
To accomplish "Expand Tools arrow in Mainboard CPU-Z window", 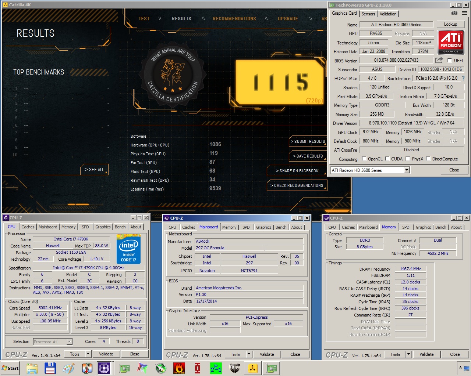I will 249,354.
